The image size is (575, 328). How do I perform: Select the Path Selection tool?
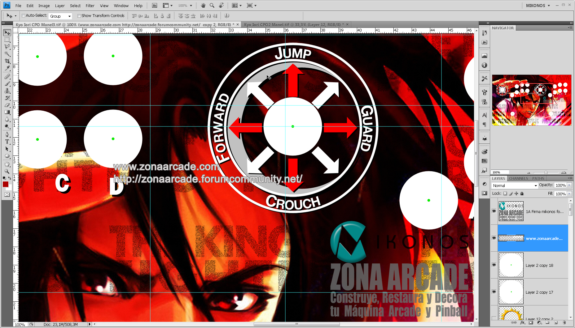(7, 149)
